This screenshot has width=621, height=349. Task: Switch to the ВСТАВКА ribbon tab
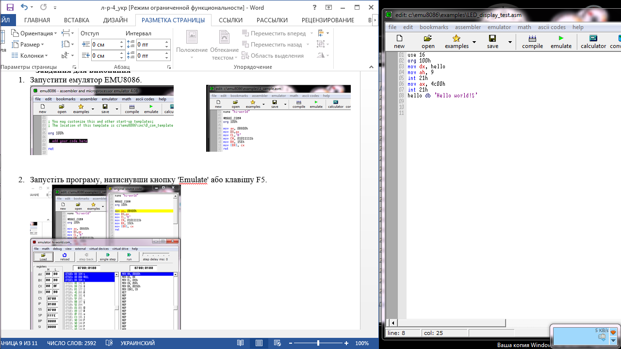point(77,20)
